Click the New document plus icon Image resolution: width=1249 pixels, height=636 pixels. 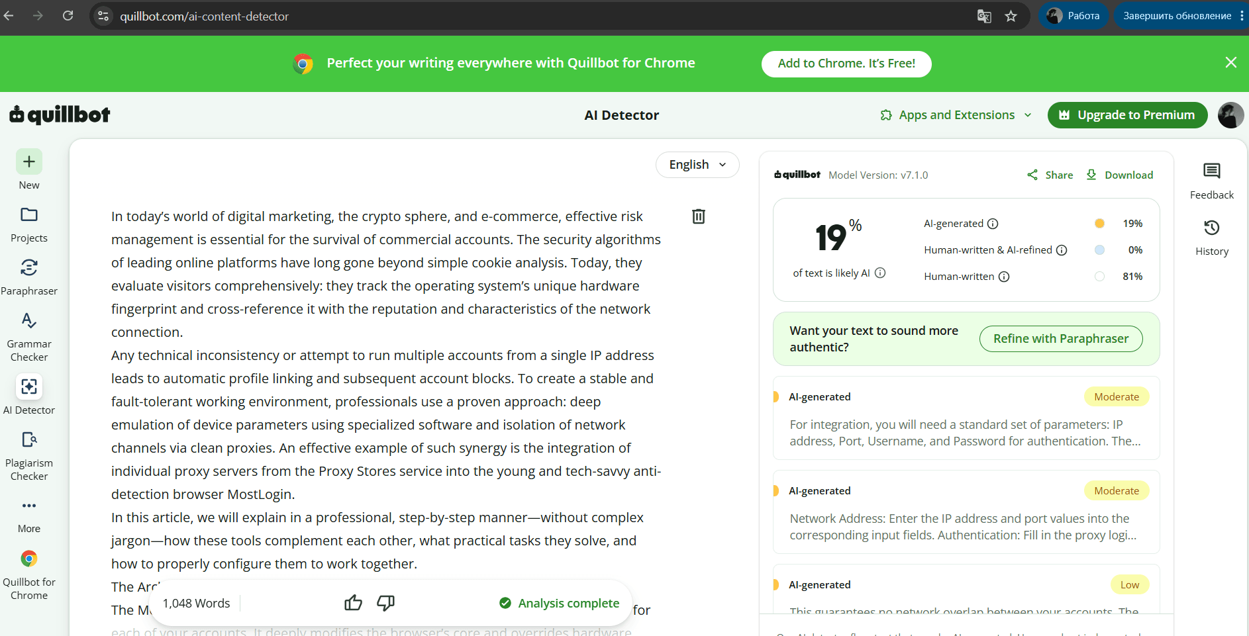(x=29, y=161)
